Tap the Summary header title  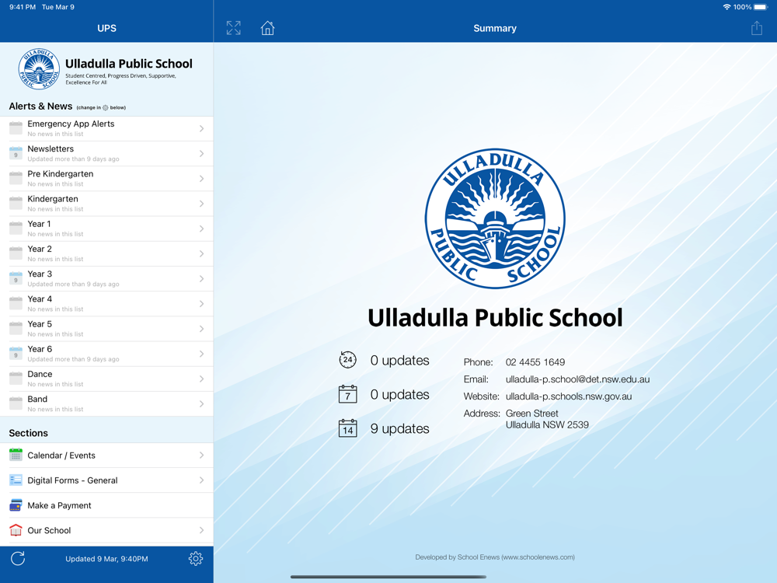point(494,28)
